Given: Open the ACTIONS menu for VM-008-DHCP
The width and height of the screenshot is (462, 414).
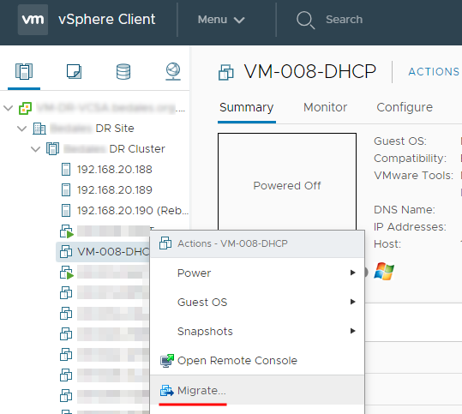Looking at the screenshot, I should pos(434,72).
